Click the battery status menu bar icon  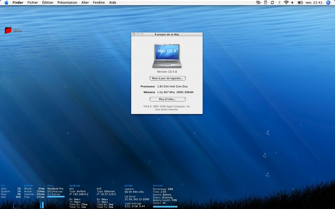click(x=300, y=3)
